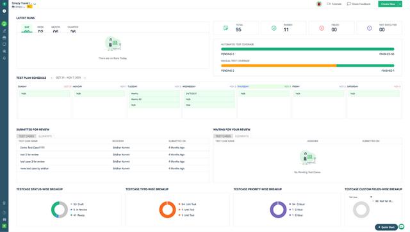This screenshot has height=232, width=410.
Task: Click the user avatar in the top bar
Action: [319, 4]
